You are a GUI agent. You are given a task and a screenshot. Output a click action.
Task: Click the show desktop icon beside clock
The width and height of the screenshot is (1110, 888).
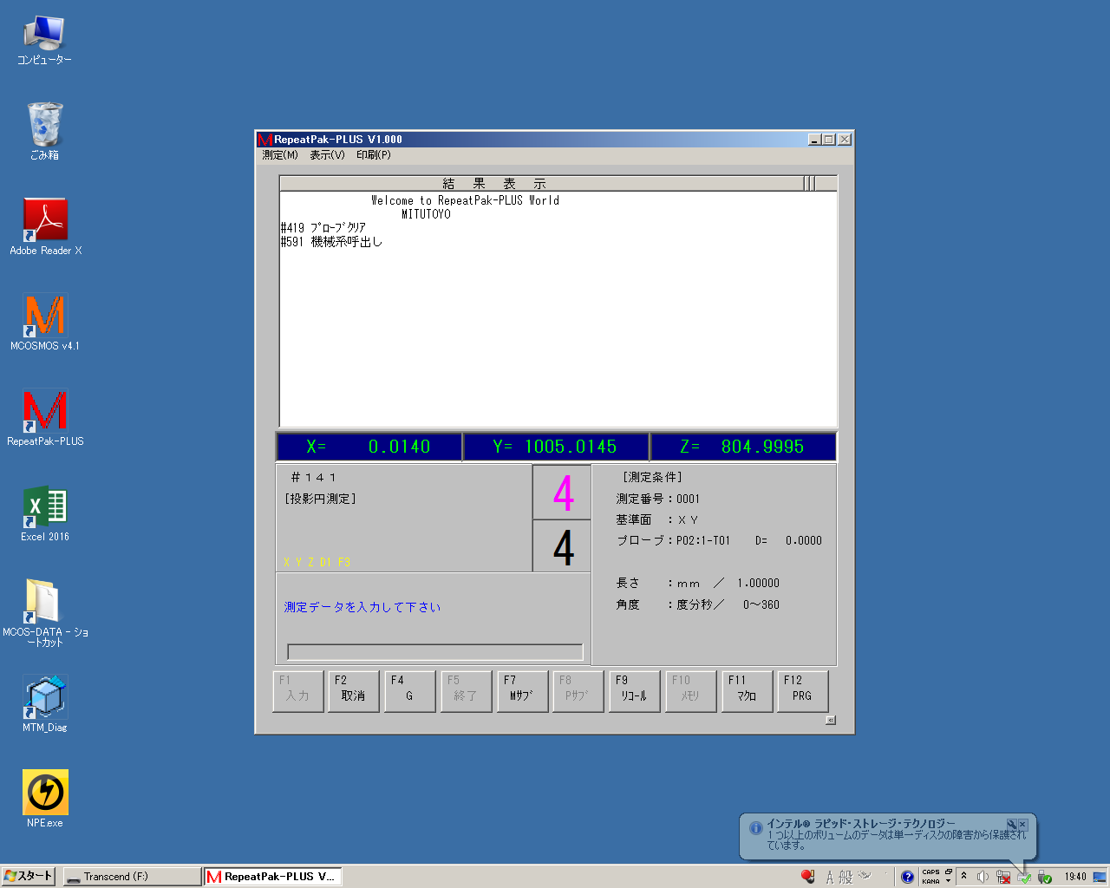click(1100, 877)
